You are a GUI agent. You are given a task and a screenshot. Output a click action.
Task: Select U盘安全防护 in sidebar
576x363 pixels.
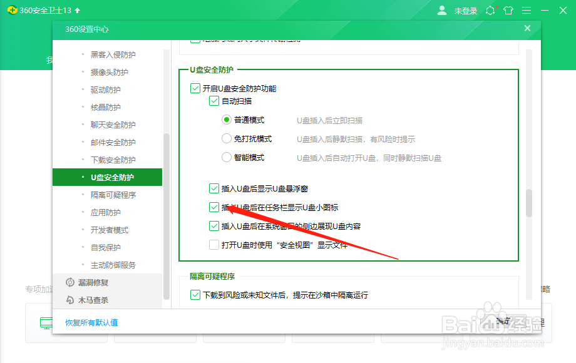(107, 177)
